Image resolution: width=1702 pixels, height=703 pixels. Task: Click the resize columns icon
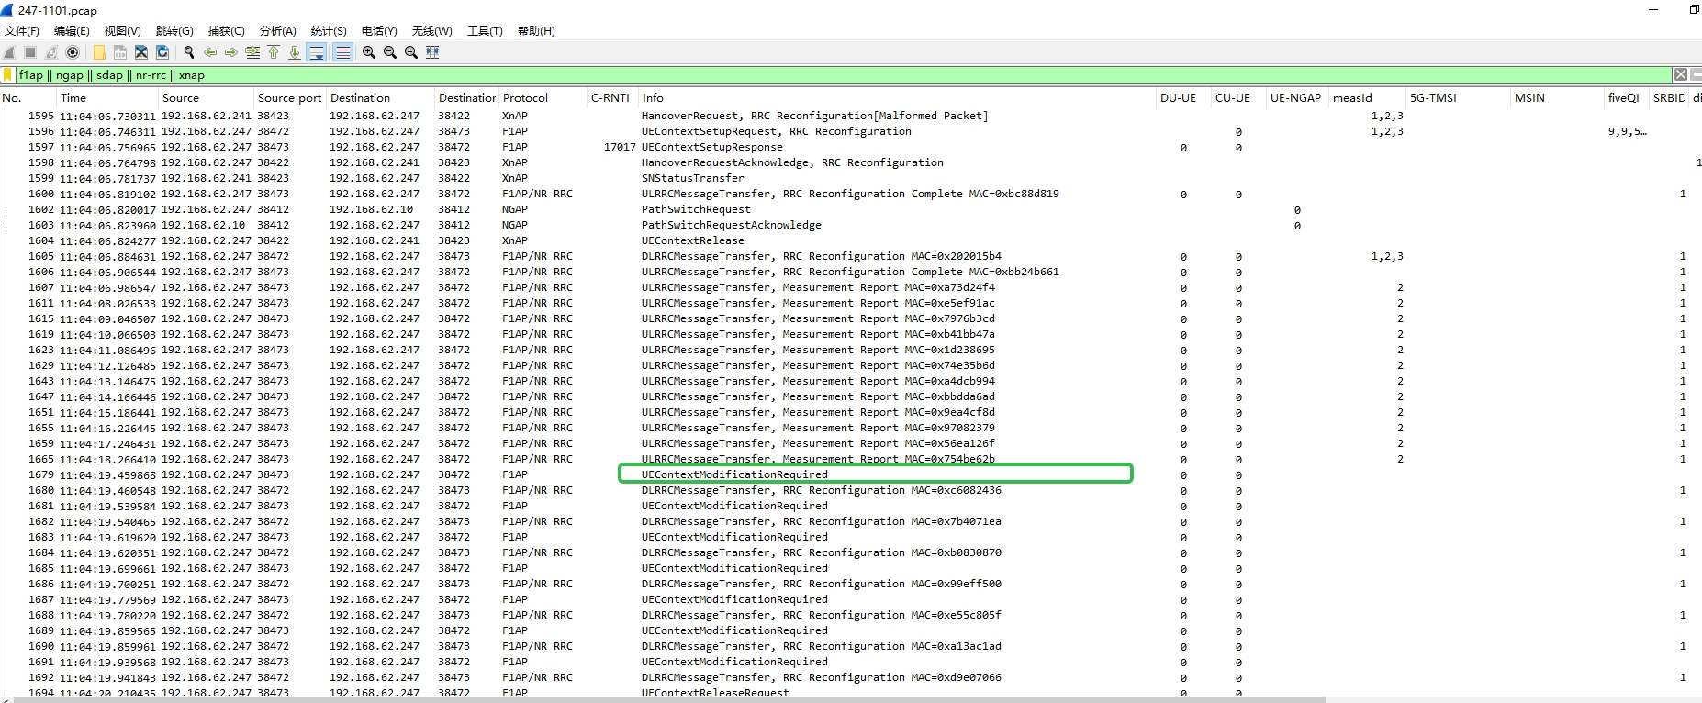point(432,52)
